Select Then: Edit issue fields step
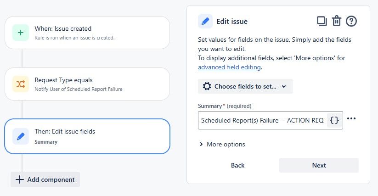Image resolution: width=378 pixels, height=196 pixels. tap(87, 136)
